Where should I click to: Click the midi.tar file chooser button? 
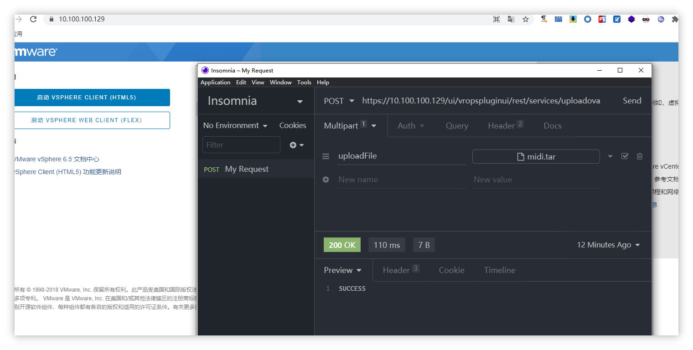(x=536, y=156)
